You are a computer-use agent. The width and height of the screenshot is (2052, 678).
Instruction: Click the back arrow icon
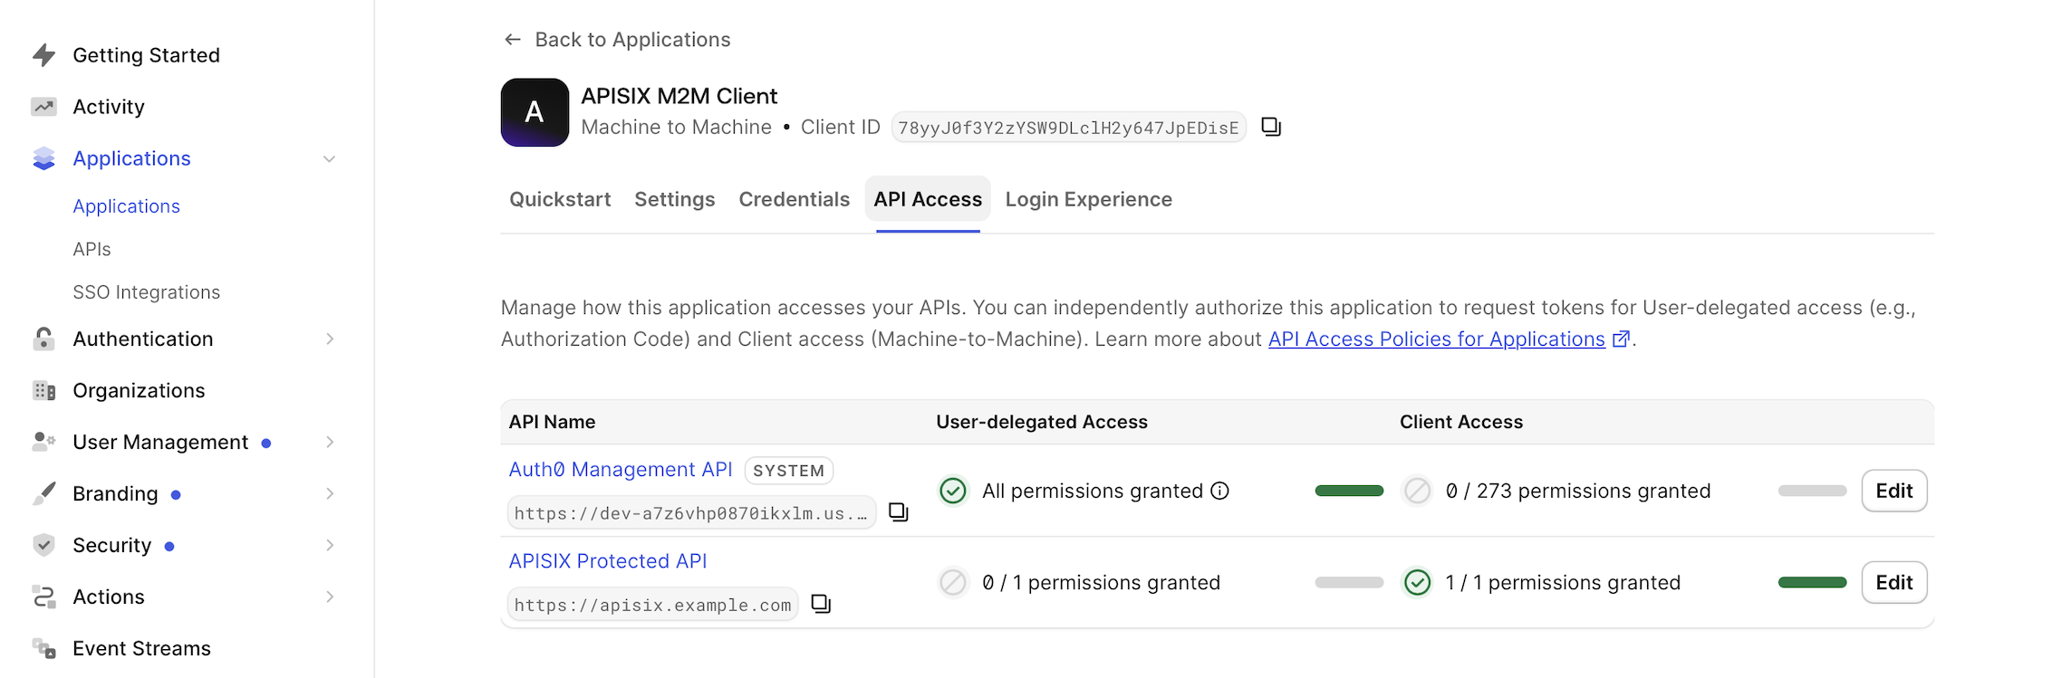click(x=513, y=40)
